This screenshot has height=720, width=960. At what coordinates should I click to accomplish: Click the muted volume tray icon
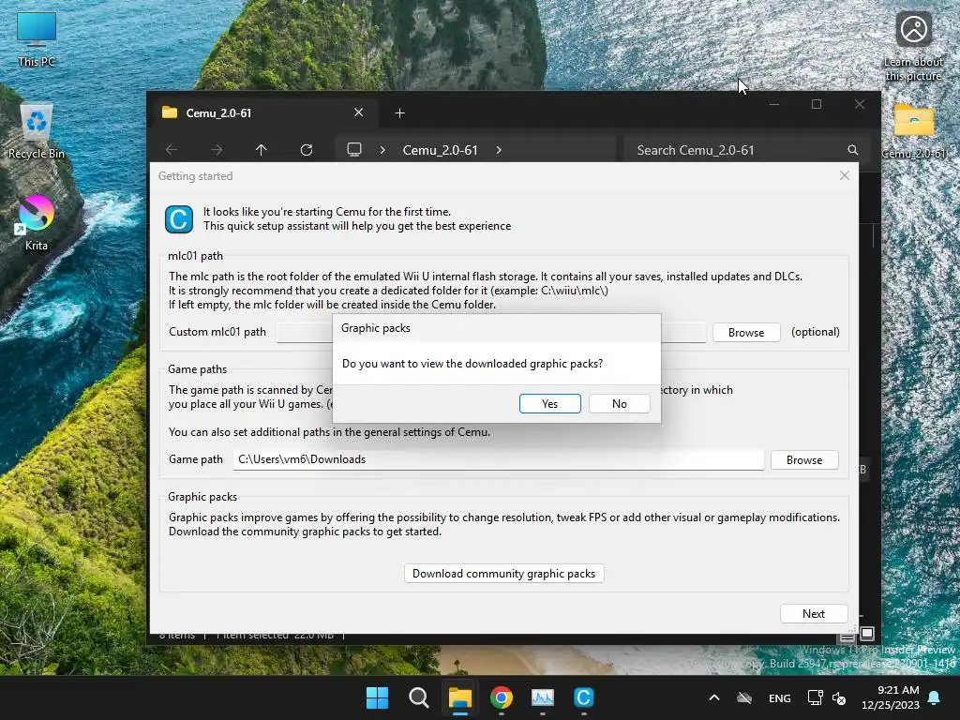tap(839, 697)
